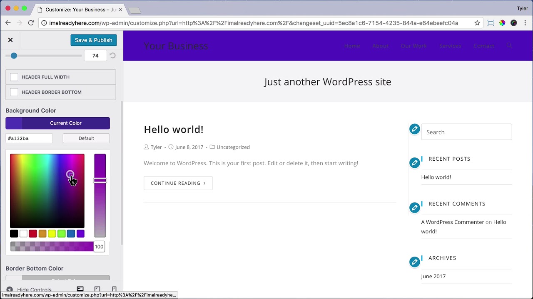This screenshot has width=533, height=299.
Task: Click the screenshot capture extension icon
Action: click(491, 23)
